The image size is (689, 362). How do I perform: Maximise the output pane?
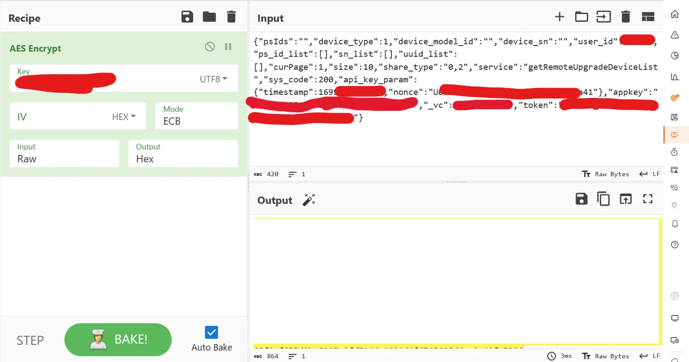click(x=648, y=199)
